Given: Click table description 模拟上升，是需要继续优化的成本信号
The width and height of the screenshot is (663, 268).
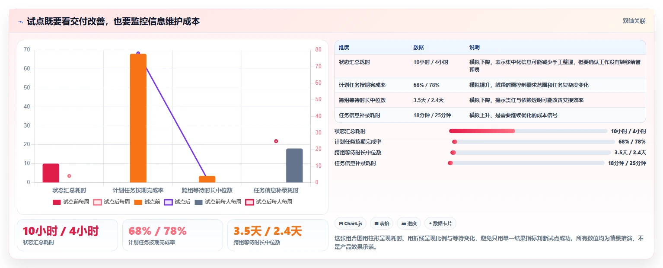Looking at the screenshot, I should 513,115.
